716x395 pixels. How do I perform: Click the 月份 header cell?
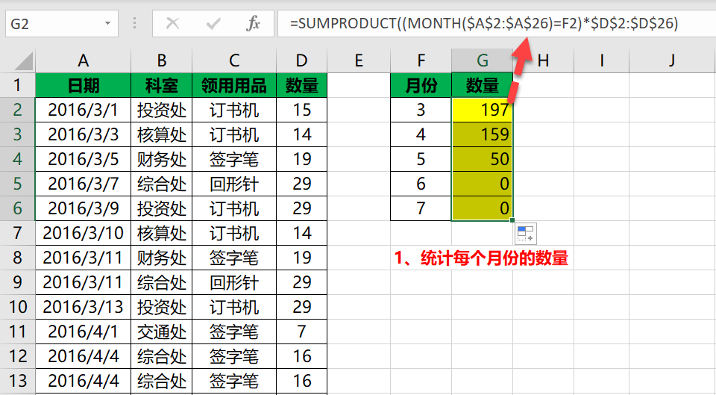click(x=421, y=85)
